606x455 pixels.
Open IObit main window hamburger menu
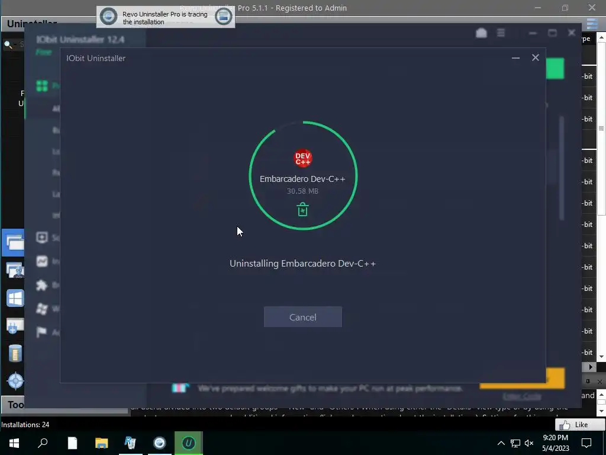click(501, 33)
